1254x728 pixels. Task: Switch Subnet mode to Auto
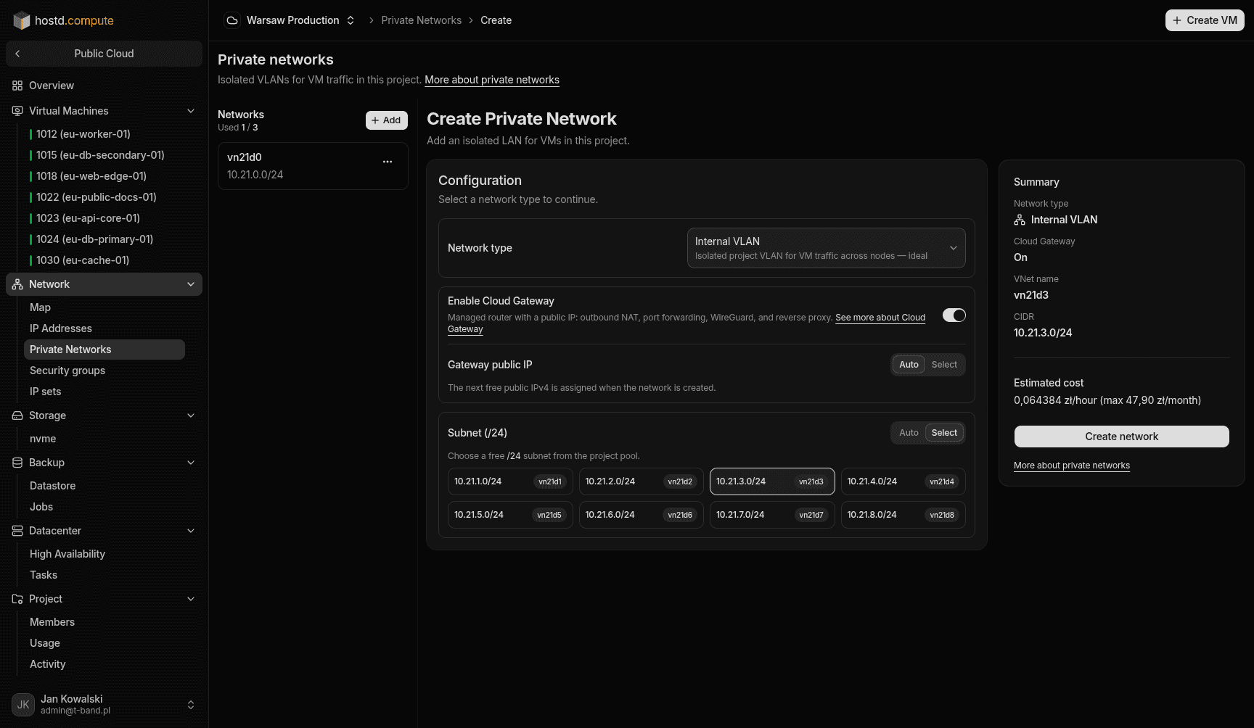(x=909, y=433)
